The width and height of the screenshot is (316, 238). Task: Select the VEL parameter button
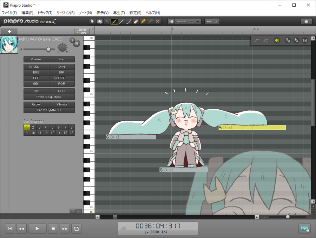36,67
